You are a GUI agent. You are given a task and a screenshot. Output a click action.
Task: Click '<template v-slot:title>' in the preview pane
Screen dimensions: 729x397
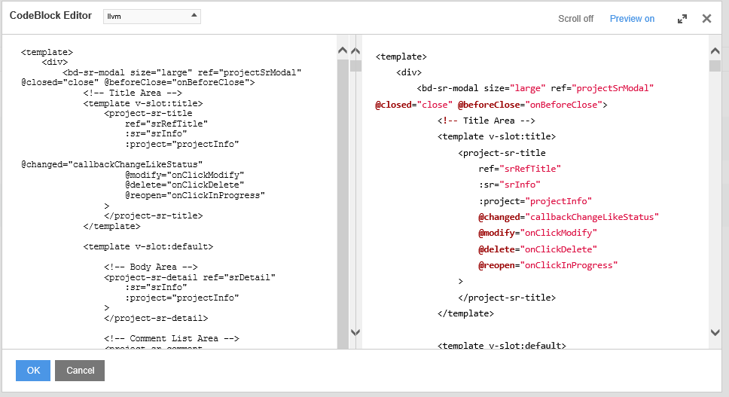click(496, 136)
